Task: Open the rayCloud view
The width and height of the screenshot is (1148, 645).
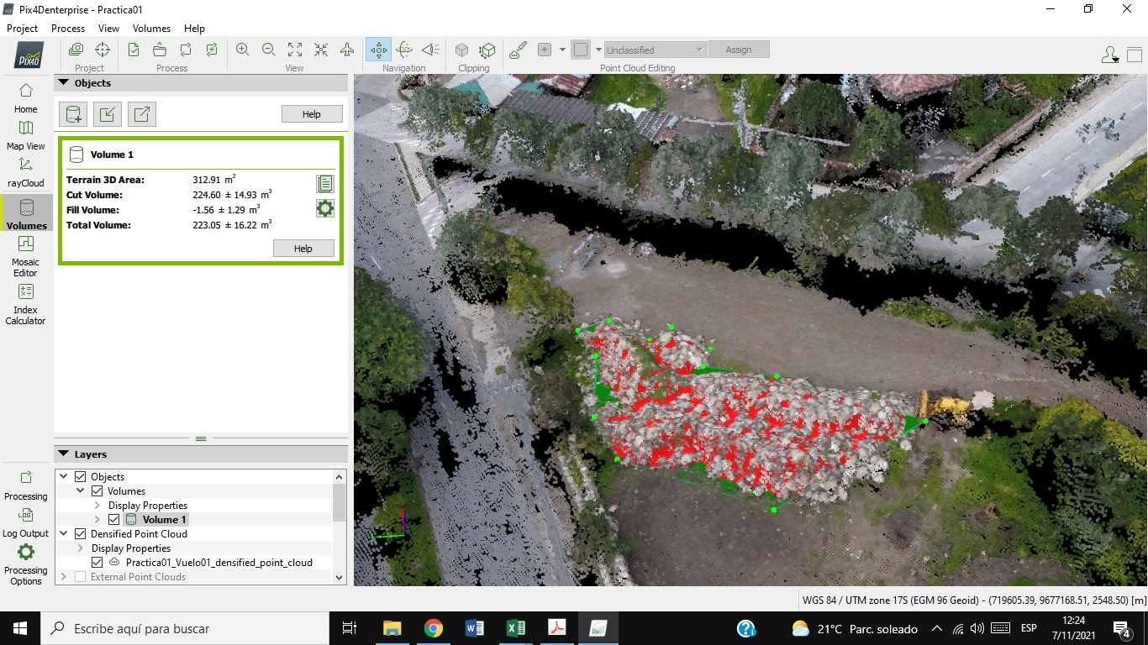Action: (26, 170)
